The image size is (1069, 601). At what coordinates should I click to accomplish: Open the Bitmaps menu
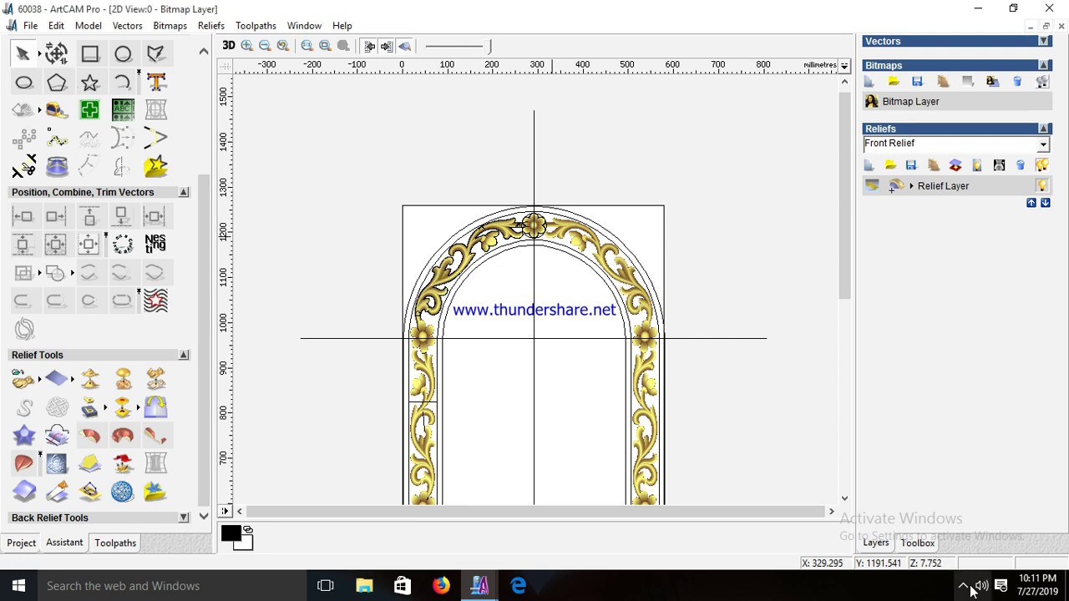170,26
